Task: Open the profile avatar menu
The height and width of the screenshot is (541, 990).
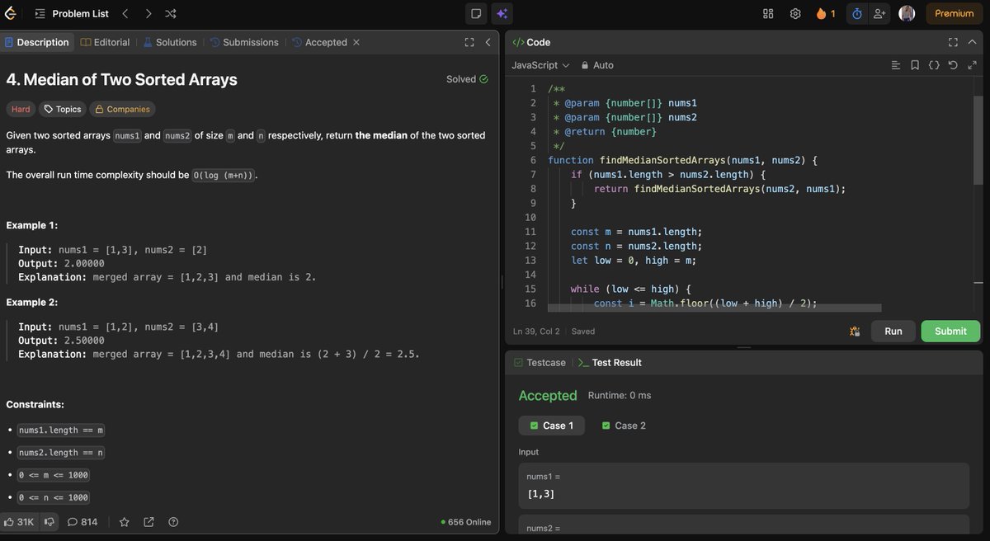Action: click(907, 13)
